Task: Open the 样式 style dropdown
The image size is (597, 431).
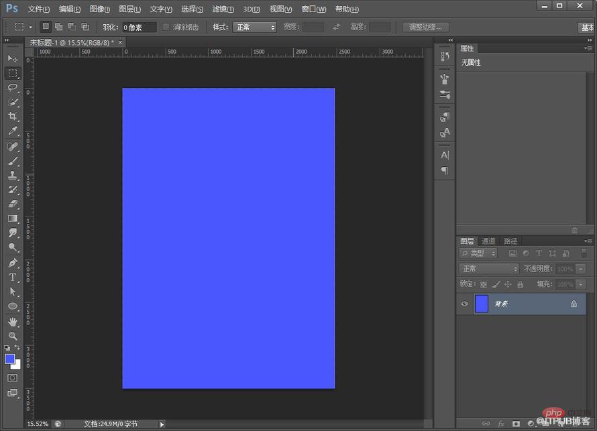Action: (254, 27)
